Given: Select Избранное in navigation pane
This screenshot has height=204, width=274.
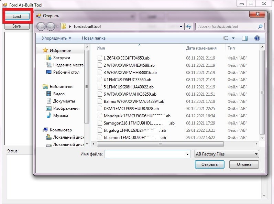Looking at the screenshot, I should 60,51.
